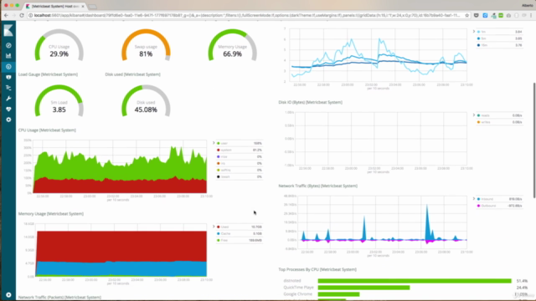Open Monitoring heart icon in sidebar
536x301 pixels.
pyautogui.click(x=8, y=109)
